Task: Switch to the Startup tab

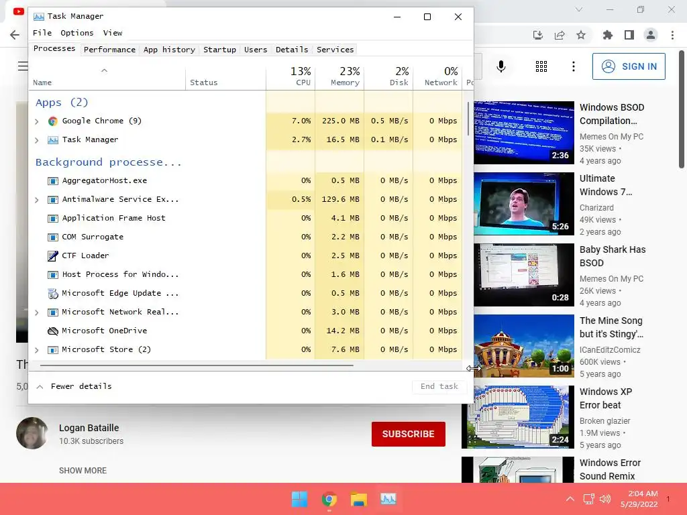Action: pos(219,50)
